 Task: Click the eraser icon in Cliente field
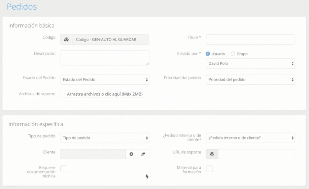[x=143, y=154]
